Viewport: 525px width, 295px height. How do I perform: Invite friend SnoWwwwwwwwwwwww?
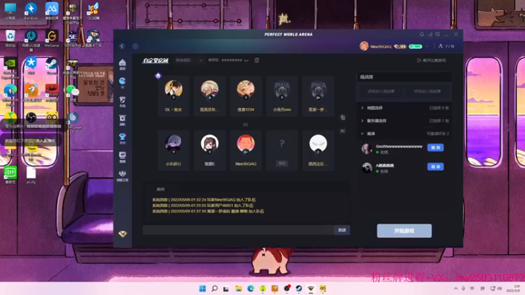point(435,147)
